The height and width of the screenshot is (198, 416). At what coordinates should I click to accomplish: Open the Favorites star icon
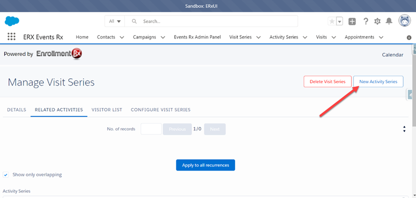click(332, 21)
